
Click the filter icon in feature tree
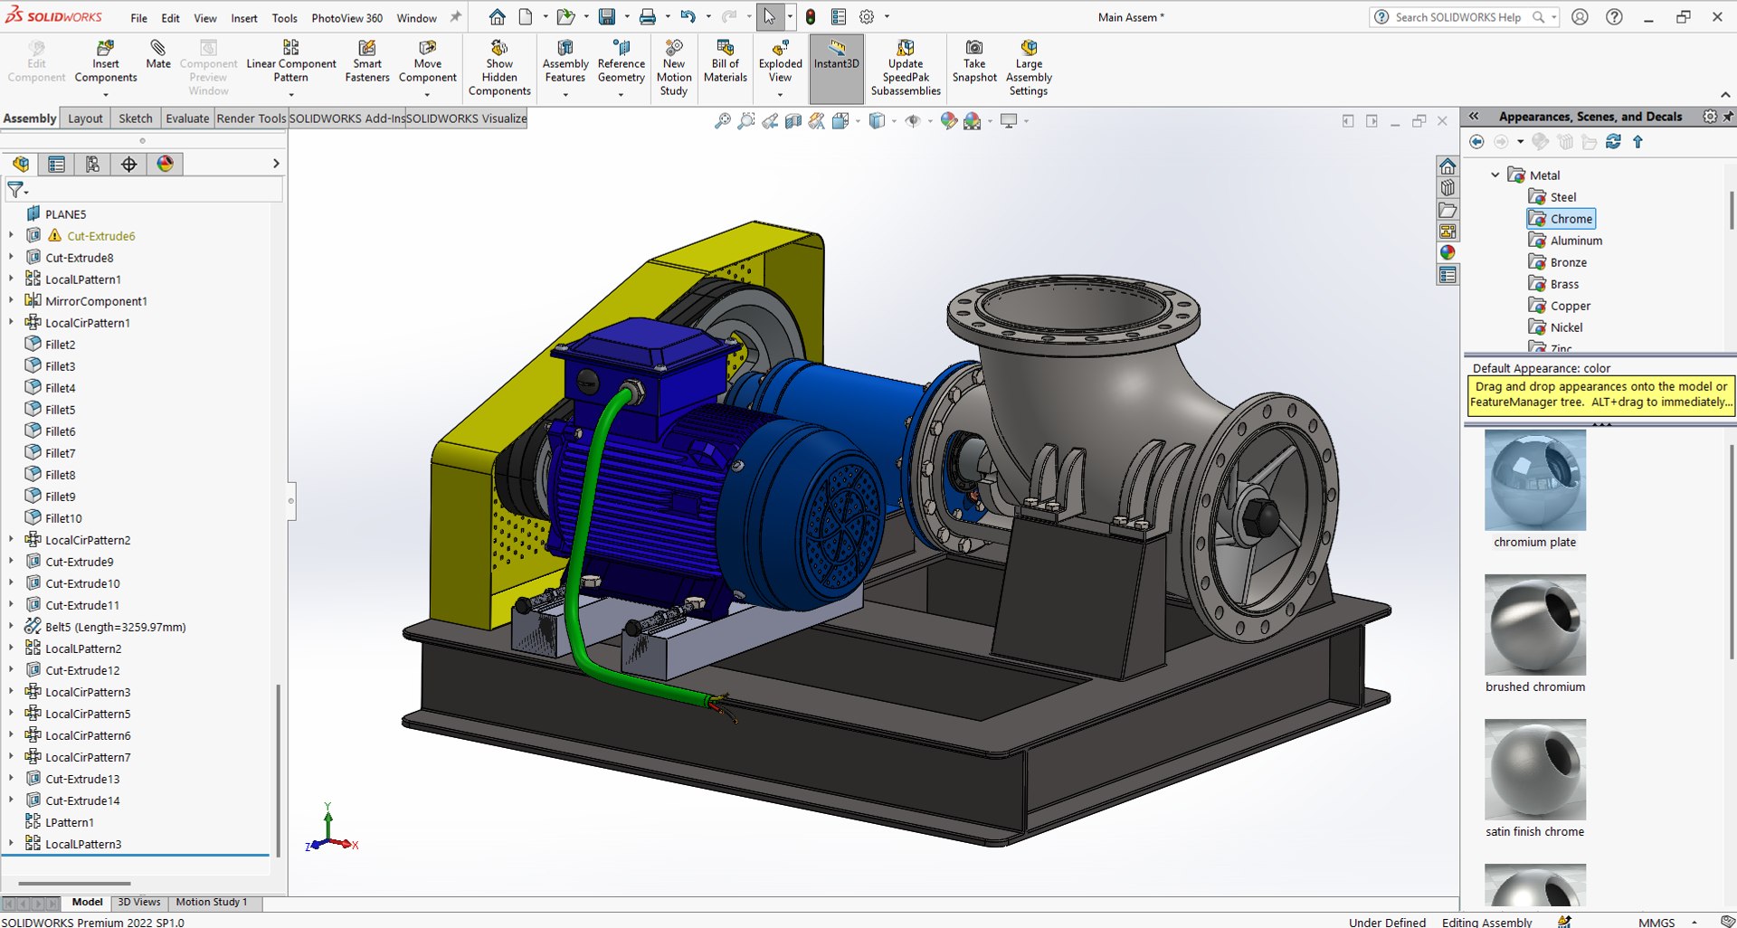16,190
